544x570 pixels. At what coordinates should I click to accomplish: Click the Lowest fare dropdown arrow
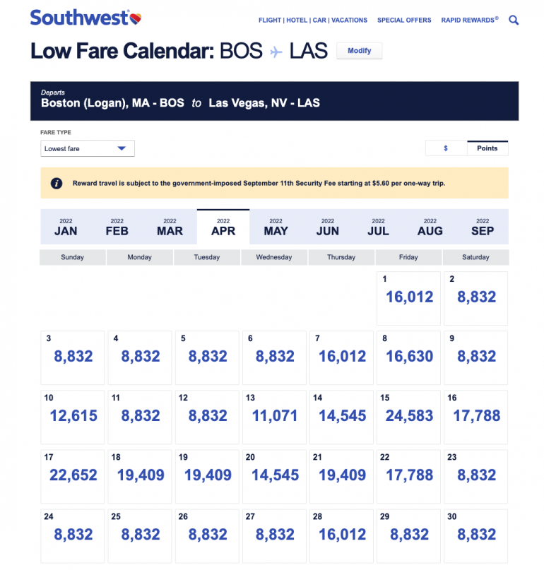pyautogui.click(x=122, y=149)
